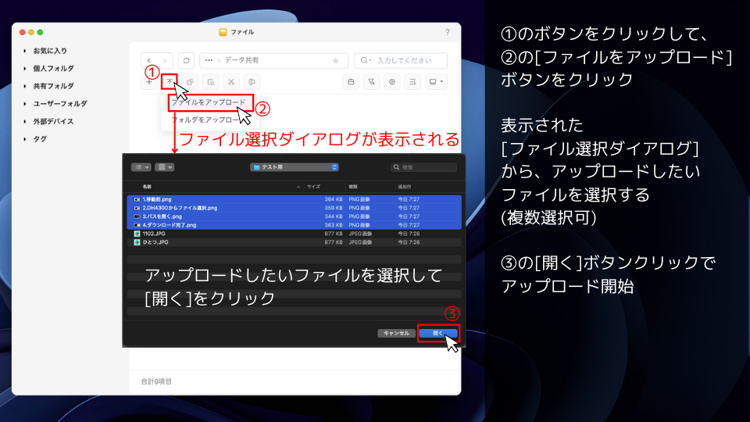Click the キャンセル button in the dialog

[395, 333]
